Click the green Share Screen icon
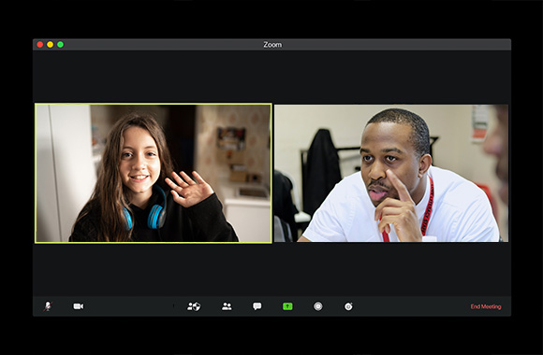Screen dimensions: 543x355 click(x=287, y=306)
